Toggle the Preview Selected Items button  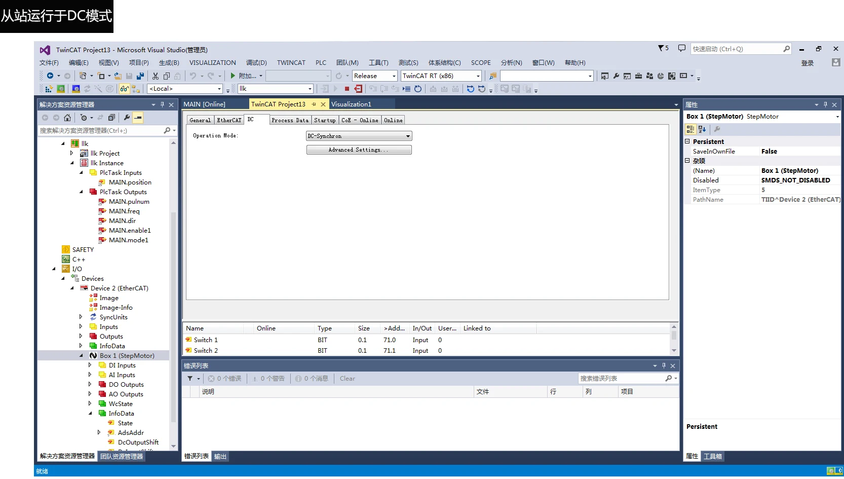point(138,118)
